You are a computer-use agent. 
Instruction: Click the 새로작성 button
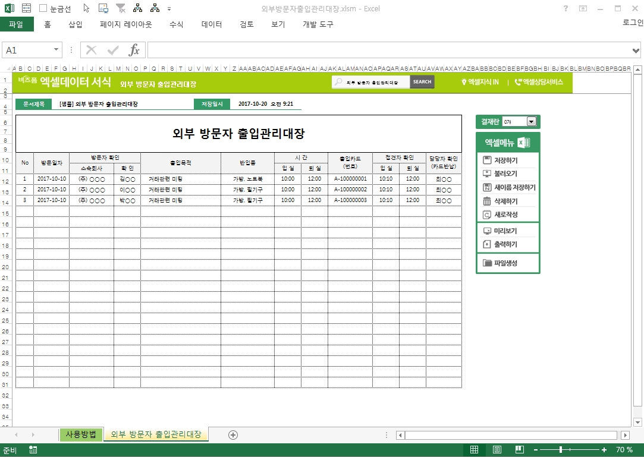(x=508, y=215)
